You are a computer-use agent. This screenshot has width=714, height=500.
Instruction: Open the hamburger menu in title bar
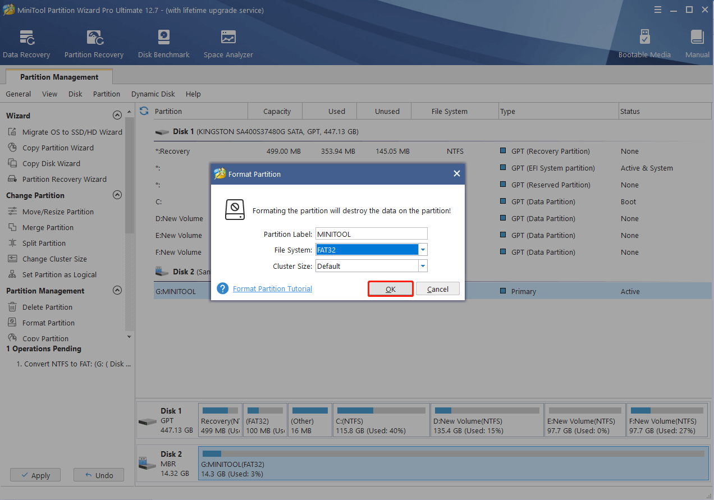(x=658, y=10)
